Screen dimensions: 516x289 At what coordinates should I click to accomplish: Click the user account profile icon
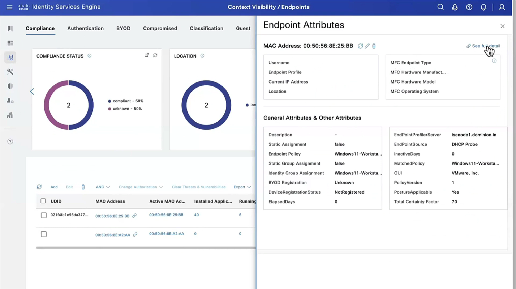click(502, 7)
